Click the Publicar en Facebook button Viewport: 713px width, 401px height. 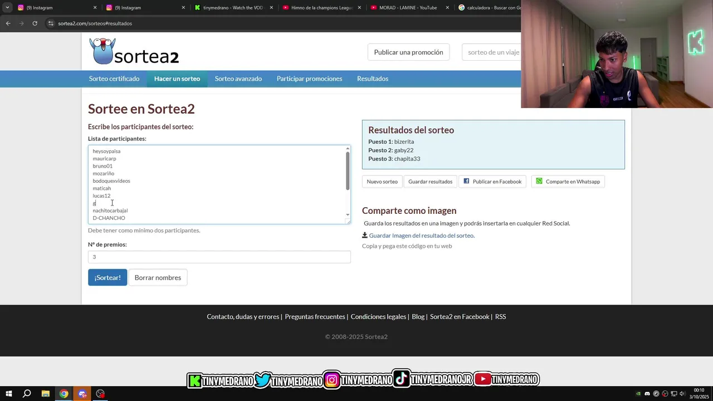pyautogui.click(x=492, y=182)
